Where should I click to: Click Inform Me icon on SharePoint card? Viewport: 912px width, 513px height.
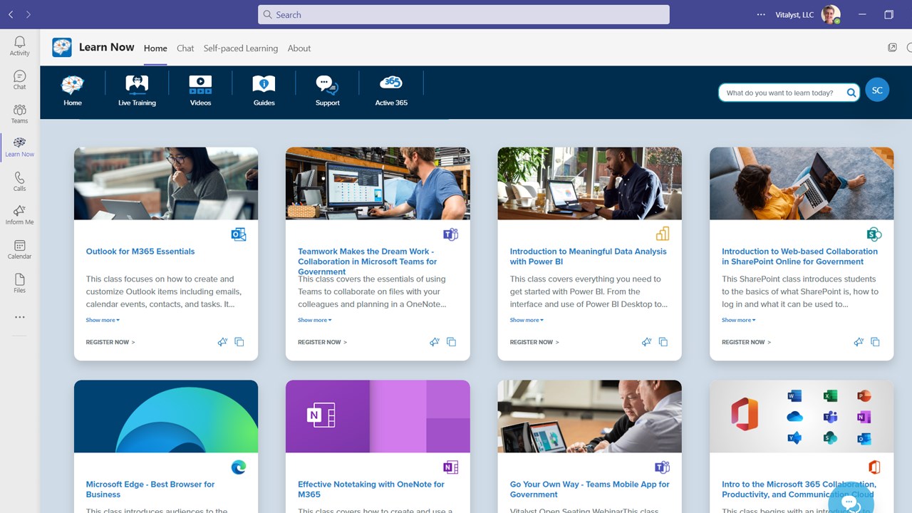(859, 342)
